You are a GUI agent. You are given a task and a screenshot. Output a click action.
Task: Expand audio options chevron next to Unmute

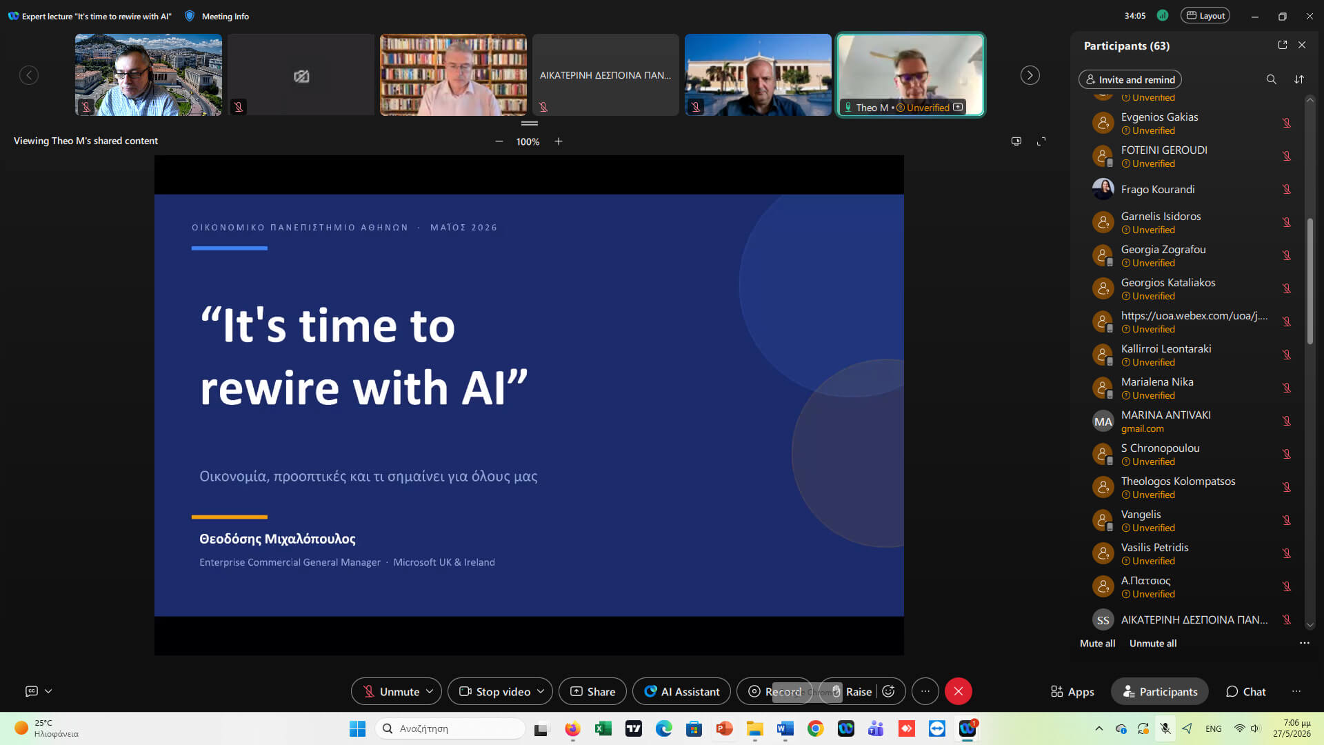[430, 691]
